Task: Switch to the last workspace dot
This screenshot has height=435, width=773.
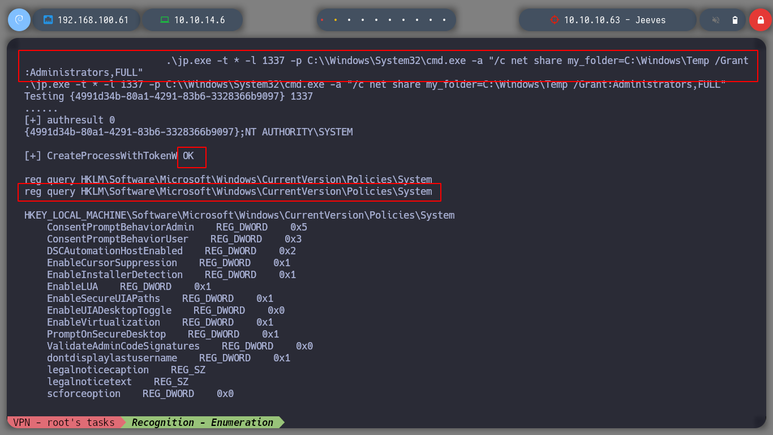Action: 444,20
